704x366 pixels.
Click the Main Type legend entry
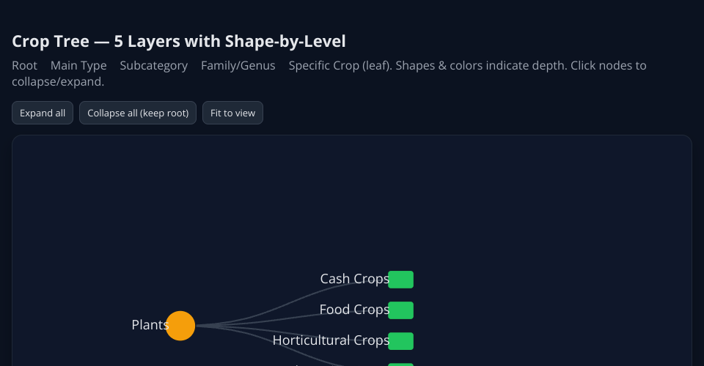[78, 66]
